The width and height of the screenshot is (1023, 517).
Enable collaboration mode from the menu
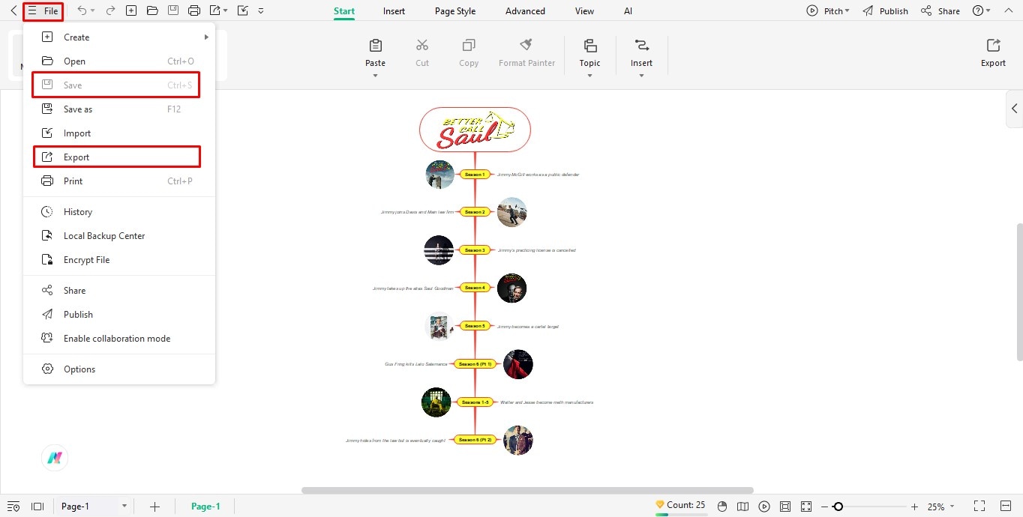point(119,339)
